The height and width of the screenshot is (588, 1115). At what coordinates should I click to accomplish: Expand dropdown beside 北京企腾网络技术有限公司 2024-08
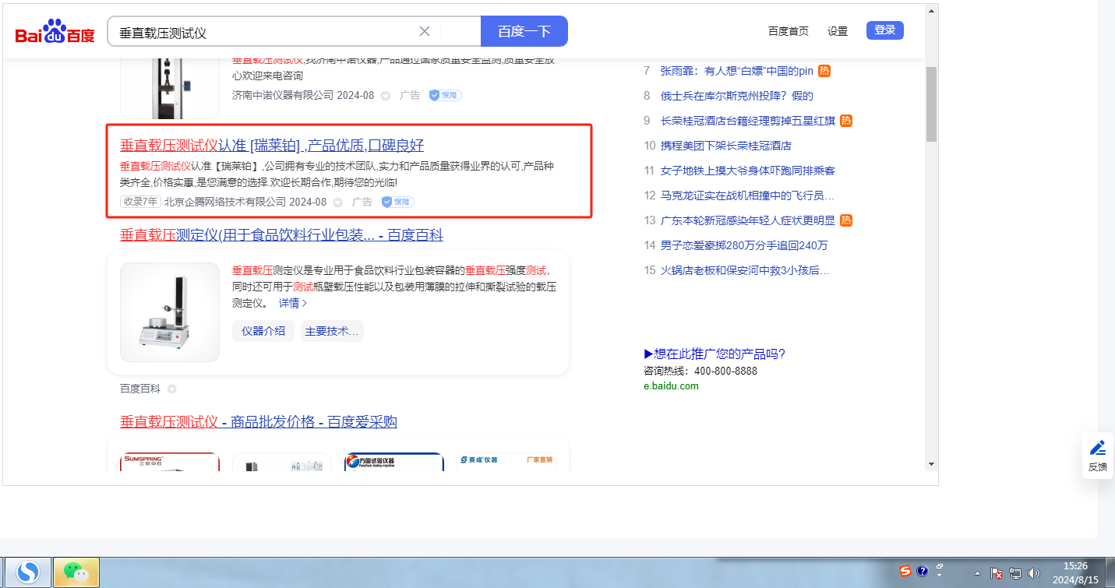coord(338,202)
